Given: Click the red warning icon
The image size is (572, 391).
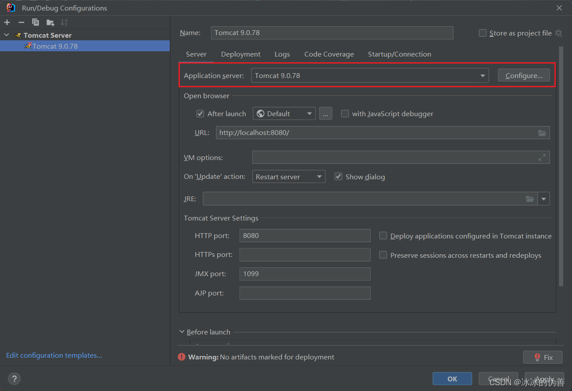Looking at the screenshot, I should 182,357.
